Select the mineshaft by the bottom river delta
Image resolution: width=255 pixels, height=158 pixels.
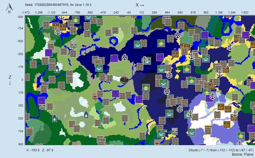142,135
